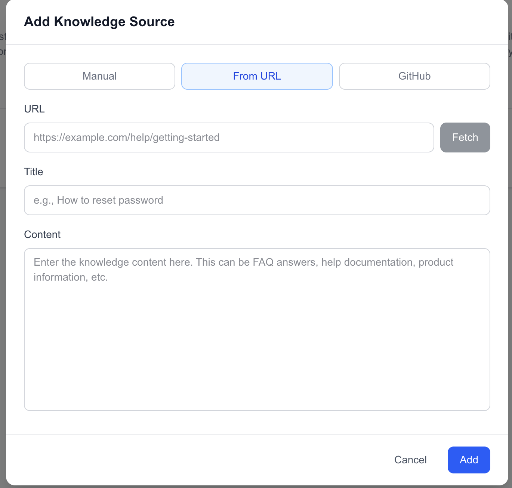
Task: Click inside the Content text area
Action: [257, 329]
